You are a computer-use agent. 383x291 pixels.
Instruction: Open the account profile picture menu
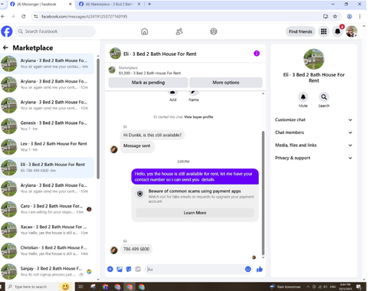[352, 31]
